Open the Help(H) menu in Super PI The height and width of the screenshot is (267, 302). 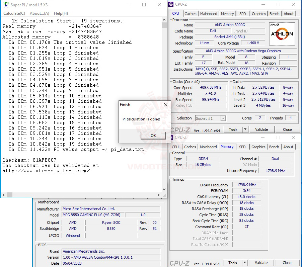point(61,13)
